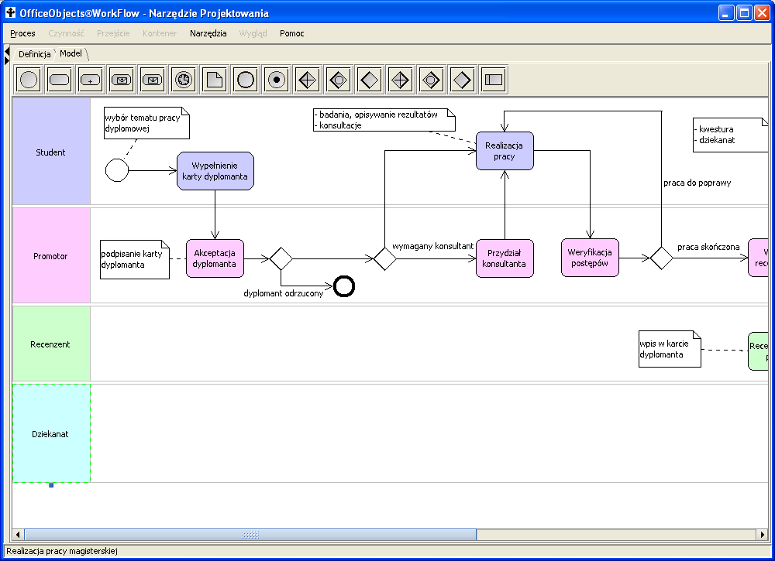The width and height of the screenshot is (775, 561).
Task: Click the horizontal scrollbar thumb
Action: [250, 535]
